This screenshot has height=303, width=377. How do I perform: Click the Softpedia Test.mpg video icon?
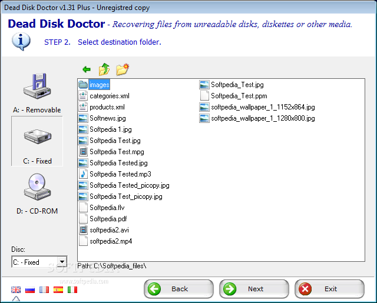[x=83, y=152]
